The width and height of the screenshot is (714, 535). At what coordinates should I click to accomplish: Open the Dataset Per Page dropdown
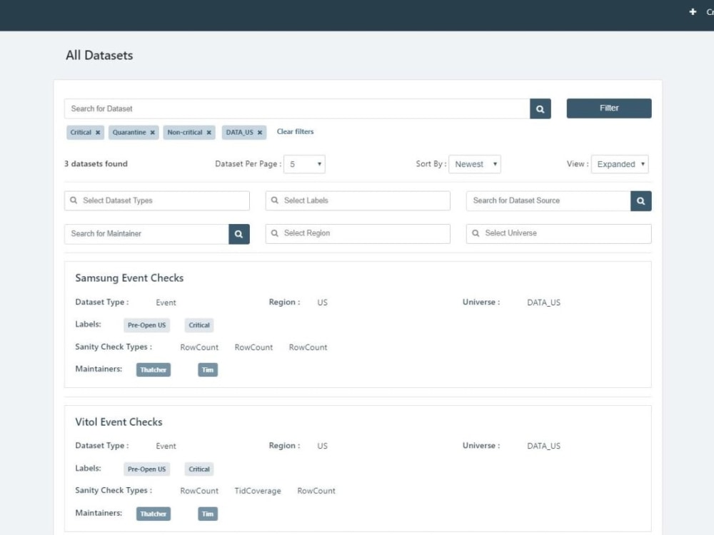[x=304, y=164]
